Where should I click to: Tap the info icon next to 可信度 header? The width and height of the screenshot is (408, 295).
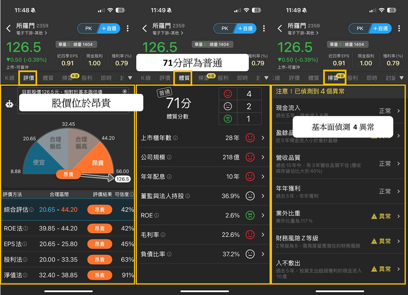[132, 194]
